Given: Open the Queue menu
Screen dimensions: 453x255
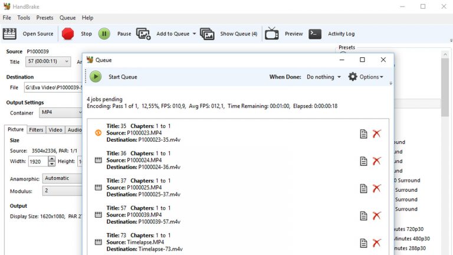Looking at the screenshot, I should 68,18.
